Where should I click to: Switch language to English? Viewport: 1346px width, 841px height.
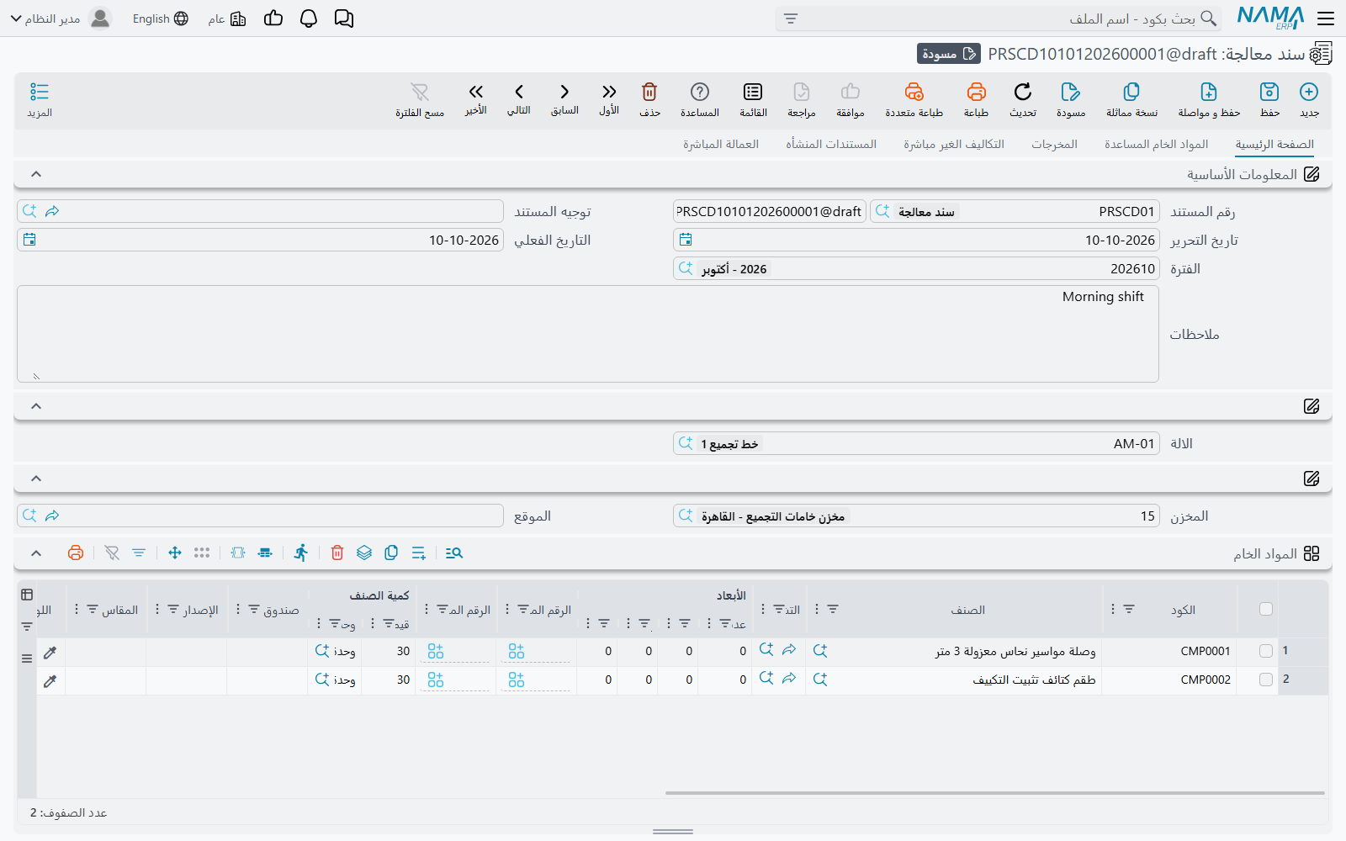click(161, 19)
